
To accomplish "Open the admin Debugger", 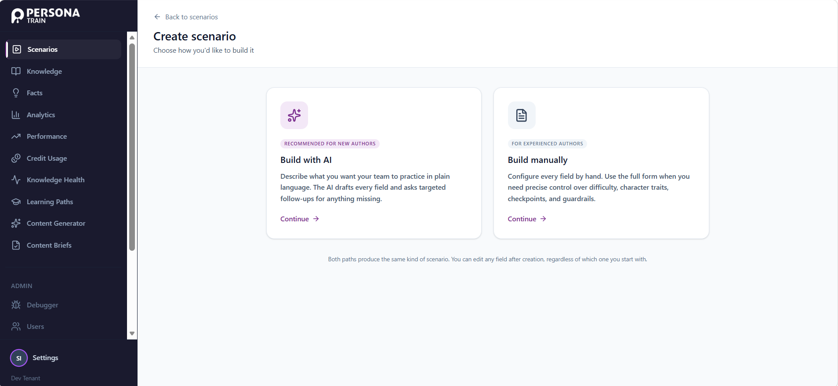I will click(x=64, y=305).
